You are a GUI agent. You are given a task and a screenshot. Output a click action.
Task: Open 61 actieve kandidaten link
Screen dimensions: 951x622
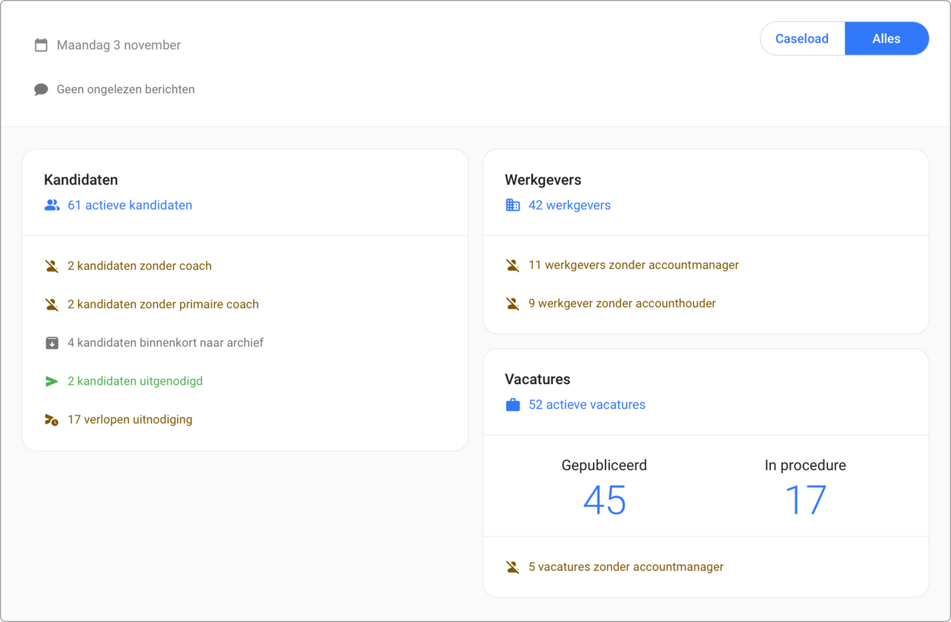click(130, 205)
